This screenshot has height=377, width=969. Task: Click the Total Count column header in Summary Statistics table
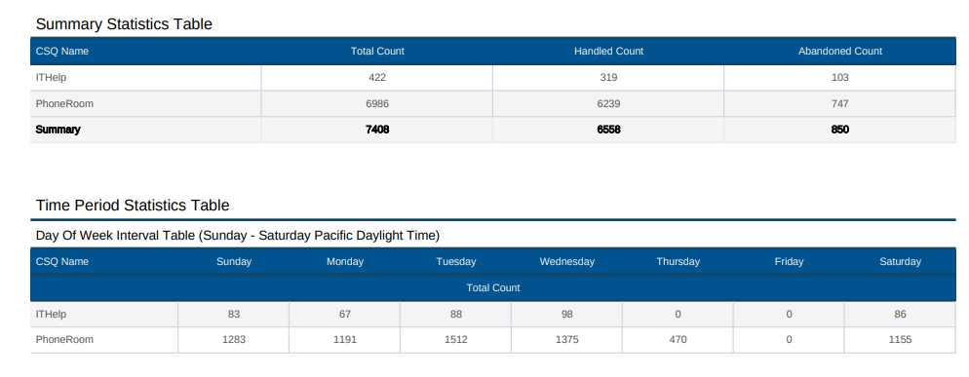[x=377, y=52]
